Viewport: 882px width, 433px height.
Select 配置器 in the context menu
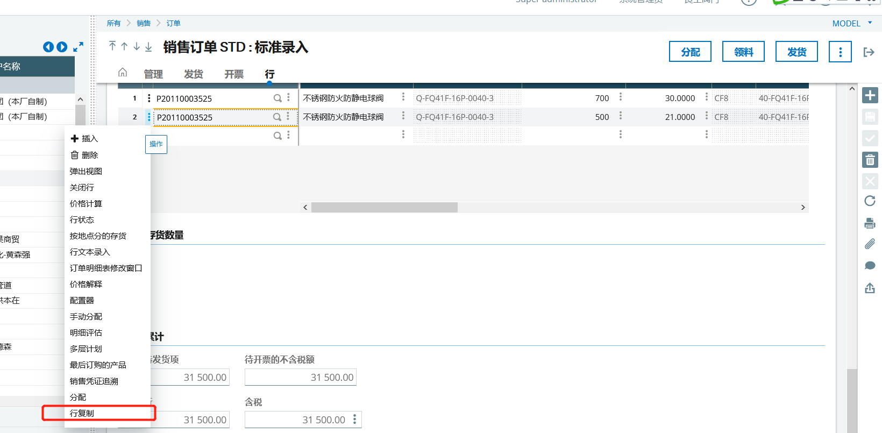coord(108,300)
